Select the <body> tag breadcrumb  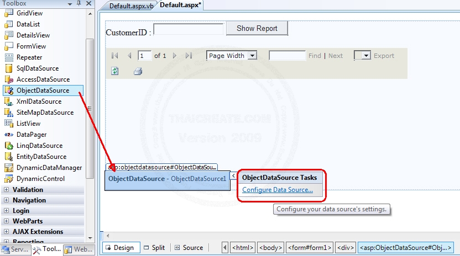tap(270, 248)
